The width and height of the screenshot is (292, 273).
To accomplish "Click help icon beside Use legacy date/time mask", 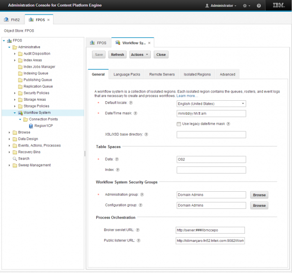I will [228, 124].
